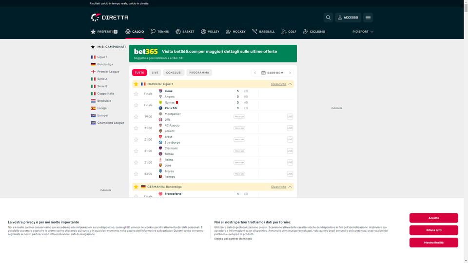Image resolution: width=468 pixels, height=263 pixels.
Task: Toggle favorite star for Lione–Angers match
Action: point(136,94)
